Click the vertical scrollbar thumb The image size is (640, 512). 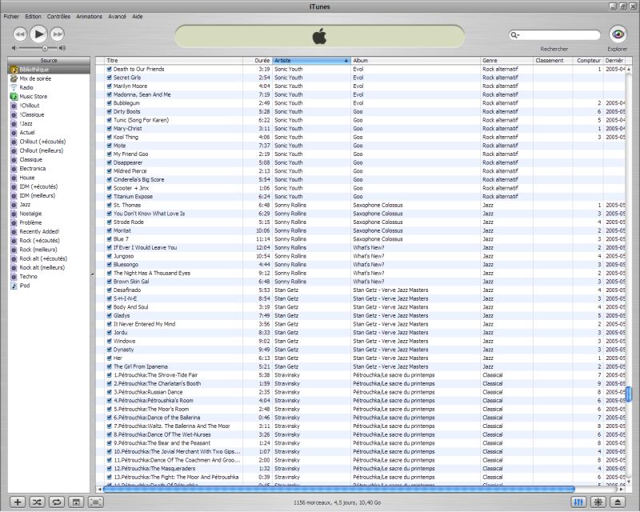pyautogui.click(x=629, y=394)
